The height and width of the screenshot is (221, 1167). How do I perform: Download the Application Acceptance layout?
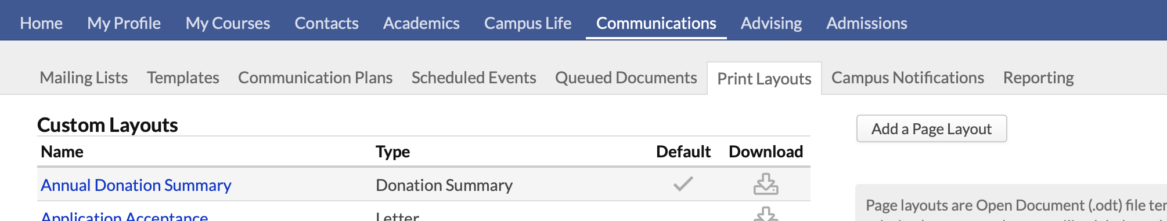[766, 214]
